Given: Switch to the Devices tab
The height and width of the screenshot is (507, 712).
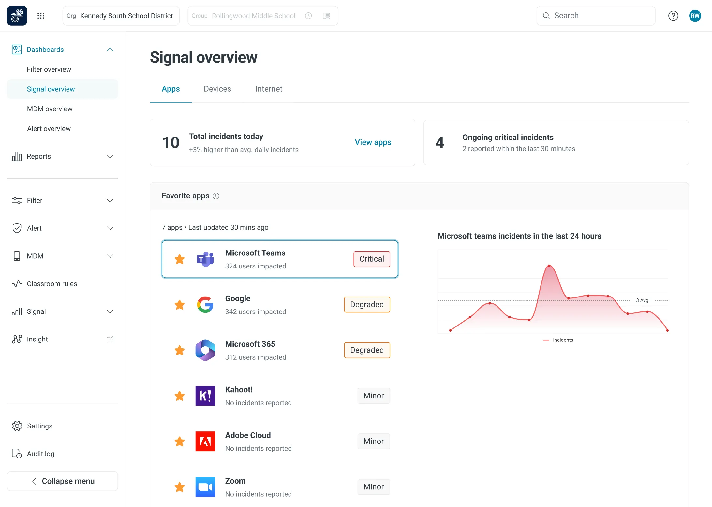Looking at the screenshot, I should click(217, 89).
